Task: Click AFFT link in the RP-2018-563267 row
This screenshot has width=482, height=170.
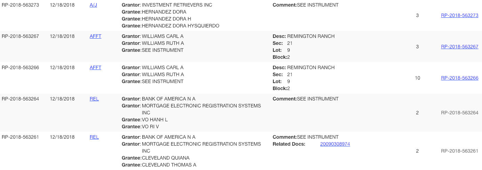Action: 95,36
